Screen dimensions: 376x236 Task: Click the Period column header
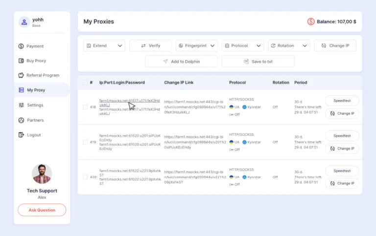click(301, 83)
